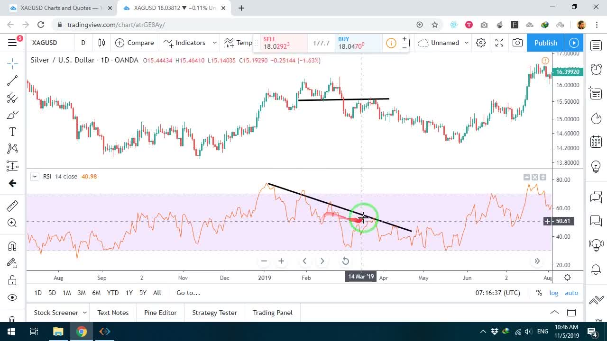This screenshot has height=341, width=607.
Task: Click the play icon beside Publish
Action: pyautogui.click(x=574, y=43)
